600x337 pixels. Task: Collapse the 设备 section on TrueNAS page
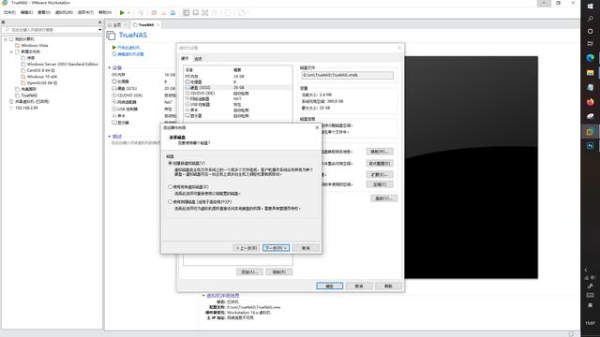(110, 67)
